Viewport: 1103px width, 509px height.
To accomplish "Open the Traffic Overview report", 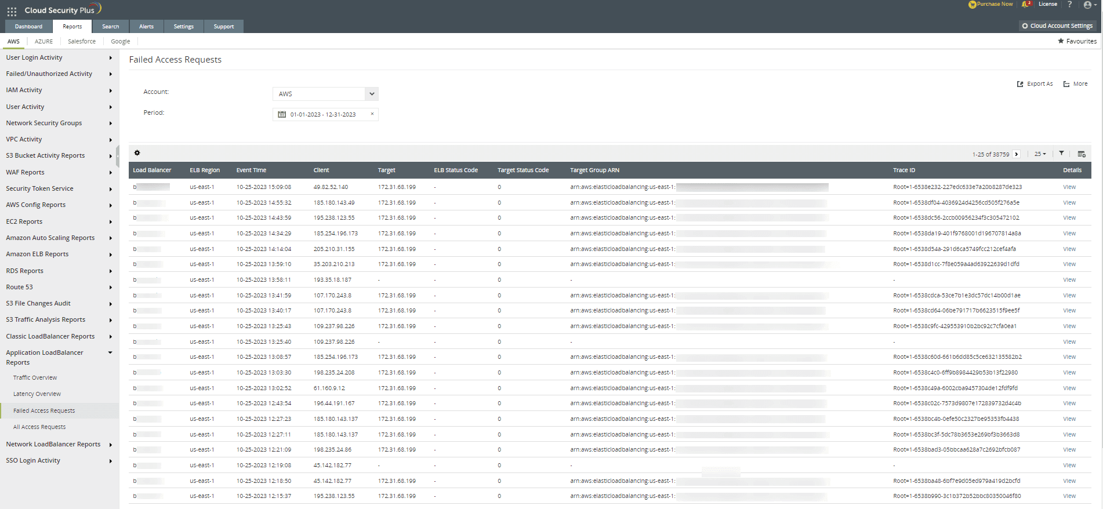I will coord(35,378).
